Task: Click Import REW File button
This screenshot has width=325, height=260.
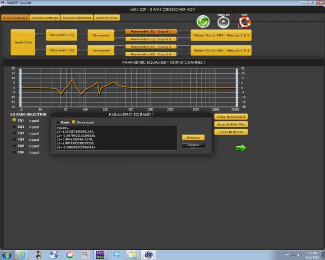Action: pyautogui.click(x=231, y=125)
